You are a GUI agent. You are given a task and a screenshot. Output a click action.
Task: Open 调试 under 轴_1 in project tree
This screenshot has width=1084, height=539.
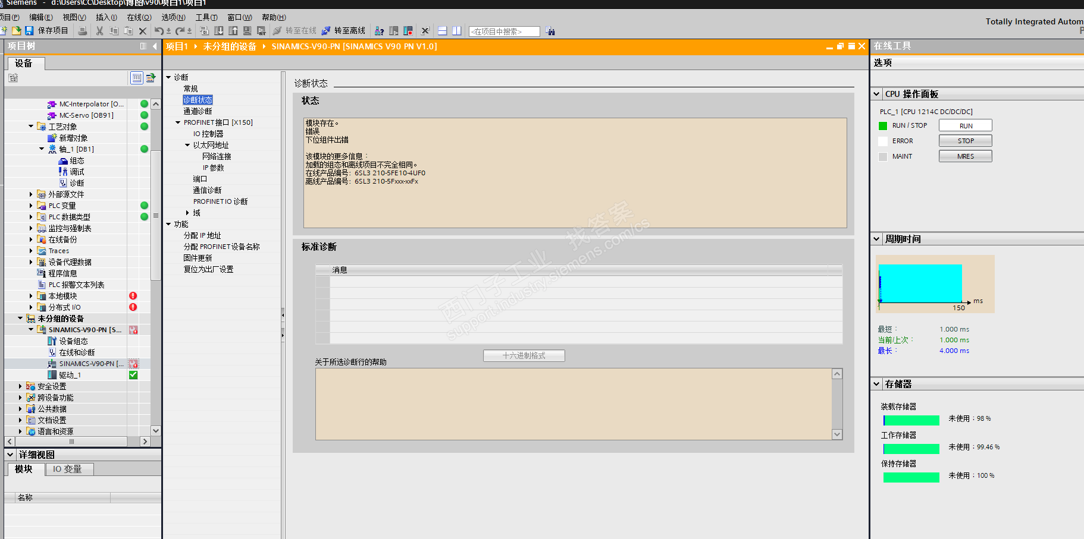pos(77,172)
